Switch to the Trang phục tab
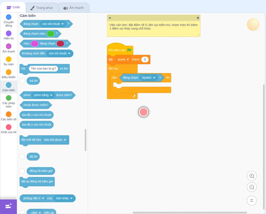 tap(42, 8)
